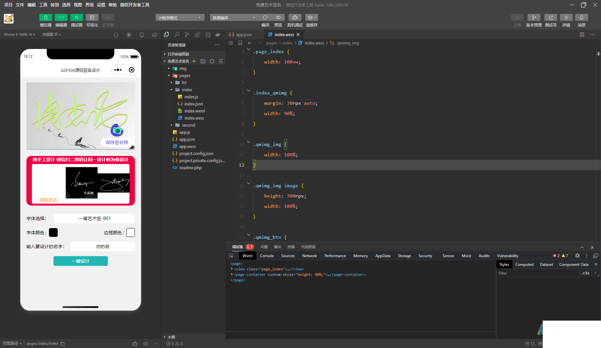Switch to the app.json editor tab
The image size is (601, 348).
(x=244, y=34)
